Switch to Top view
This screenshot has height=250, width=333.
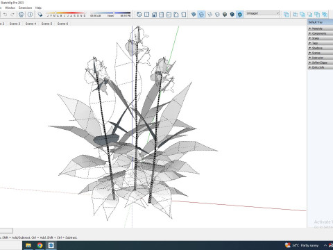146,15
